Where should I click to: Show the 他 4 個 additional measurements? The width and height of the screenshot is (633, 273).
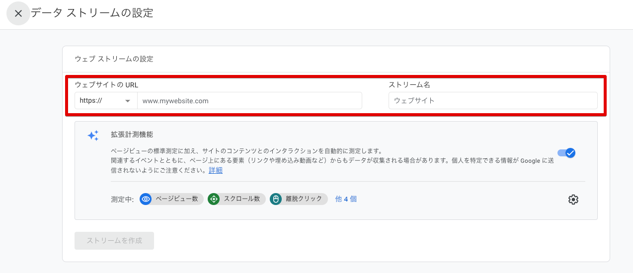pyautogui.click(x=346, y=199)
